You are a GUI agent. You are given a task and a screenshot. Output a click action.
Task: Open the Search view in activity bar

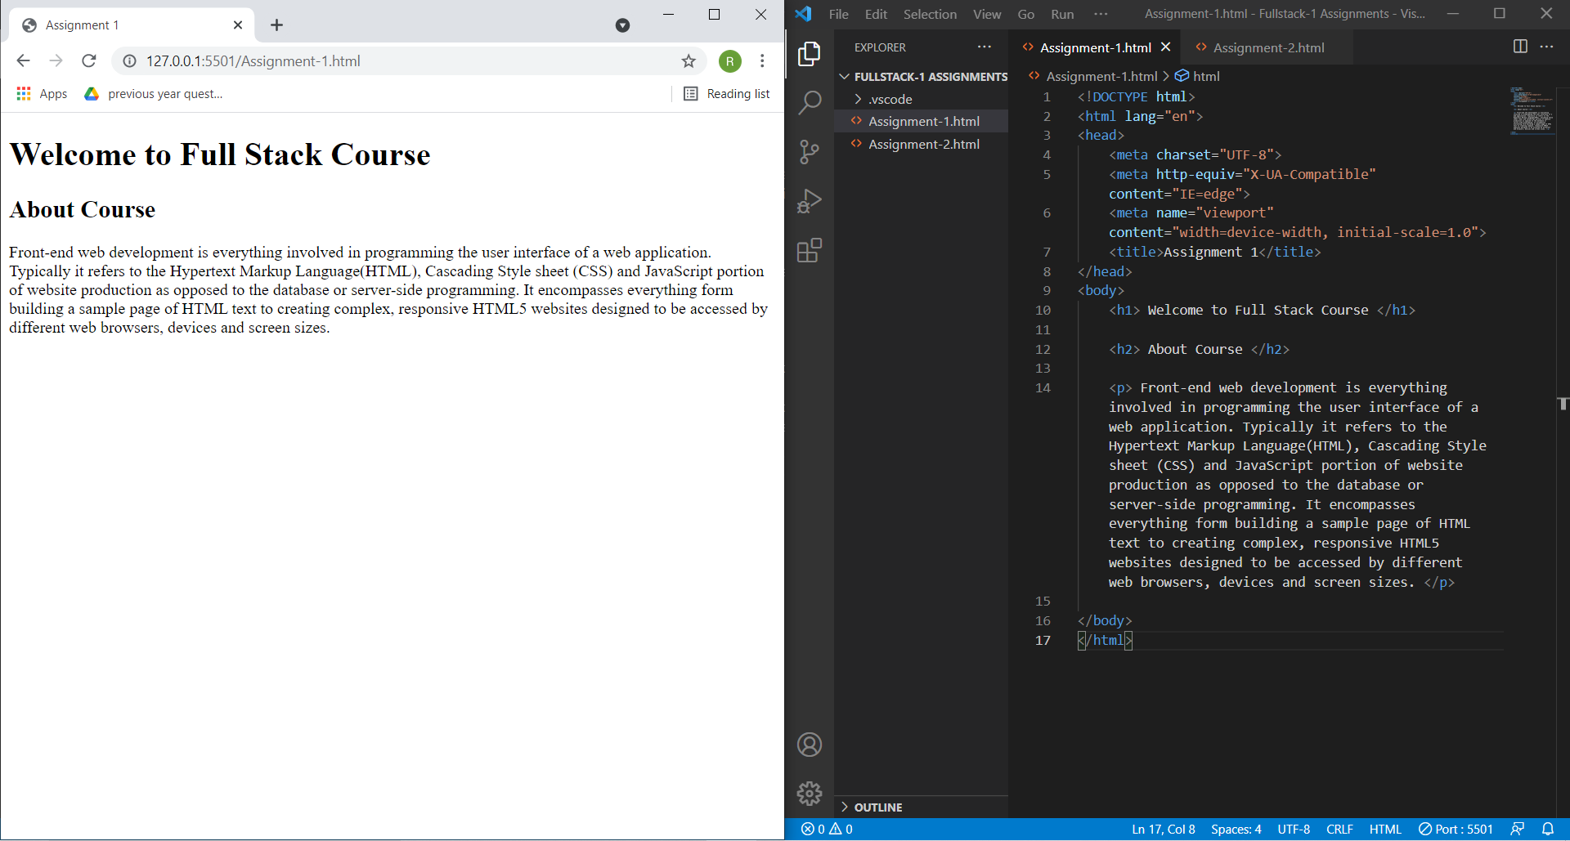[809, 103]
